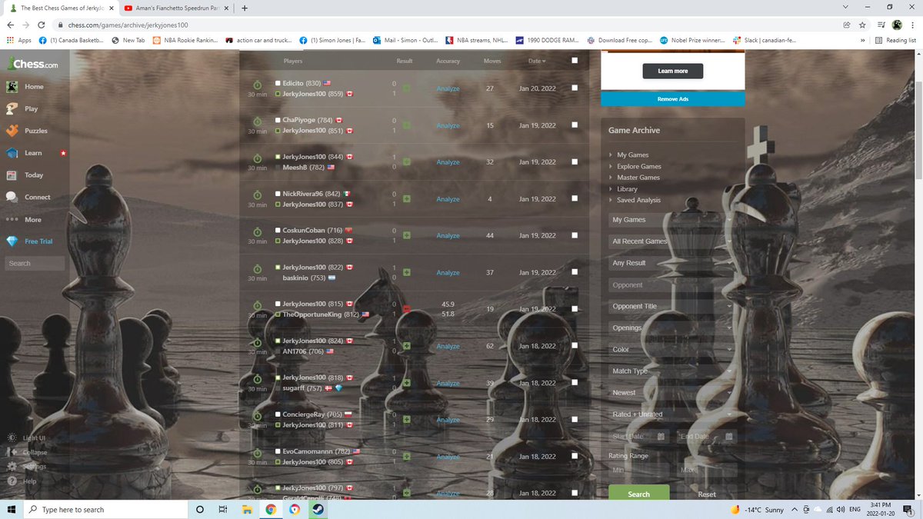Check the Meesh8 game checkbox
Image resolution: width=923 pixels, height=519 pixels.
click(x=575, y=162)
